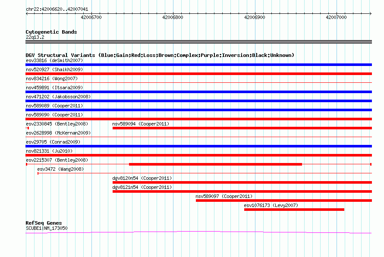This screenshot has width=384, height=257.
Task: Click the dgv8120n54 (Cooper2011) label
Action: pos(142,178)
